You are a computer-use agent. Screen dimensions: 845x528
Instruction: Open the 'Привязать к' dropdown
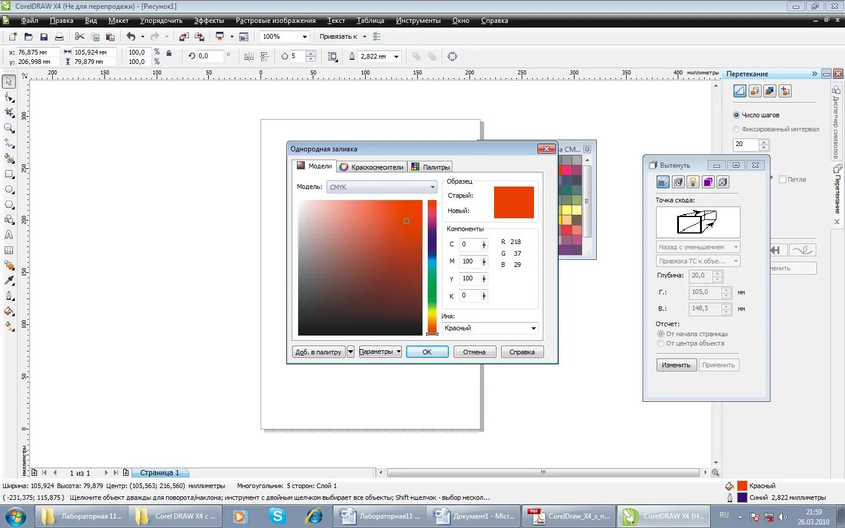(343, 36)
